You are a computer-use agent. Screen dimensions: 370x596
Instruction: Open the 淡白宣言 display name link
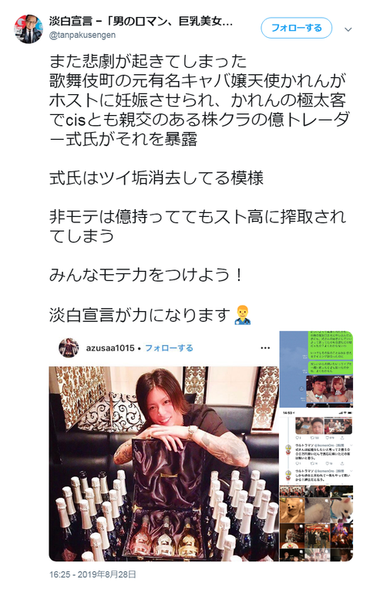click(x=140, y=21)
